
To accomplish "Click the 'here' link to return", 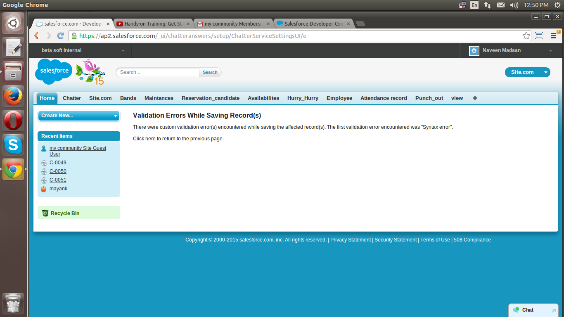I will click(x=150, y=139).
